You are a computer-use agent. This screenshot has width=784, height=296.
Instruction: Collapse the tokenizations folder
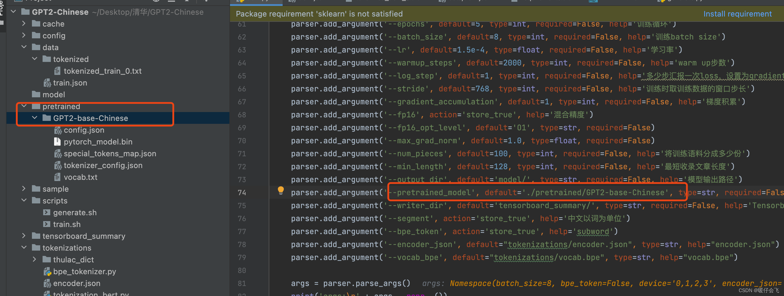point(24,248)
